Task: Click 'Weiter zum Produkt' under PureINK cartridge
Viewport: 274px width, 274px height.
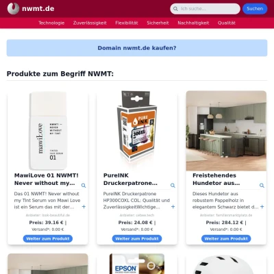Action: (x=137, y=238)
